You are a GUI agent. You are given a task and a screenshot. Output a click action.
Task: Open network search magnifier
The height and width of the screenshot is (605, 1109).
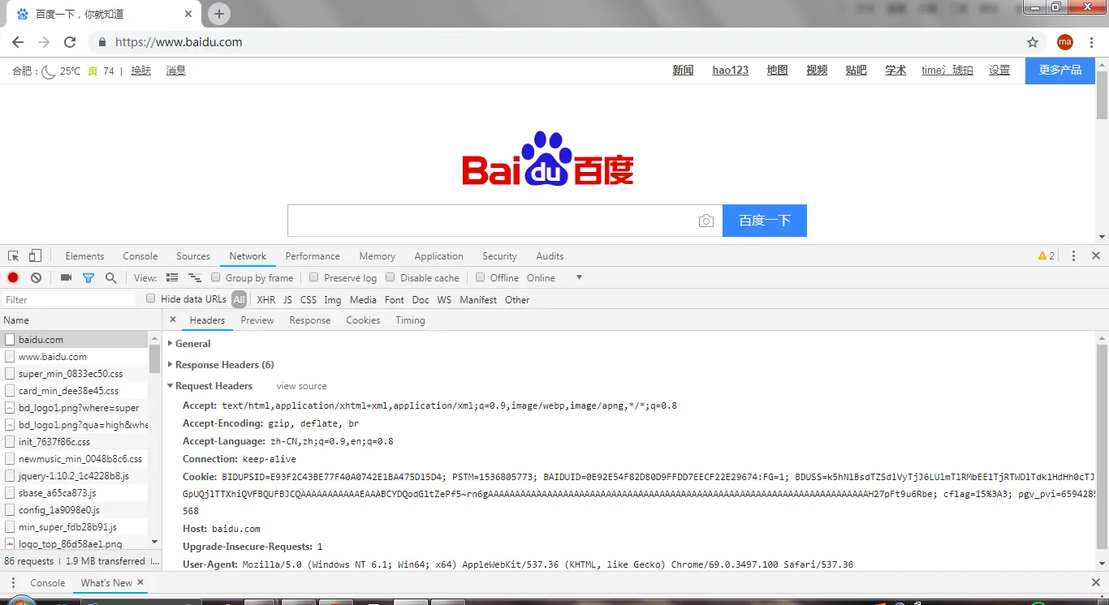(111, 277)
